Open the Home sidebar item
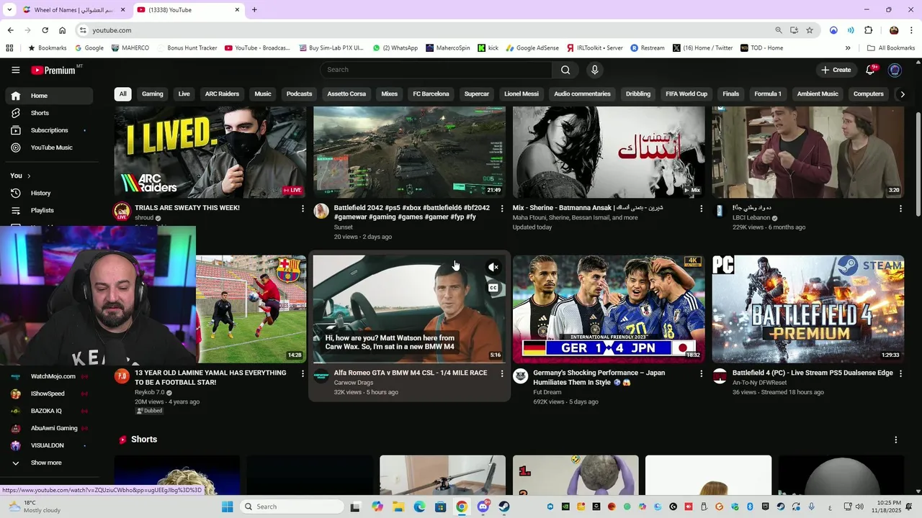This screenshot has height=518, width=922. (x=49, y=96)
